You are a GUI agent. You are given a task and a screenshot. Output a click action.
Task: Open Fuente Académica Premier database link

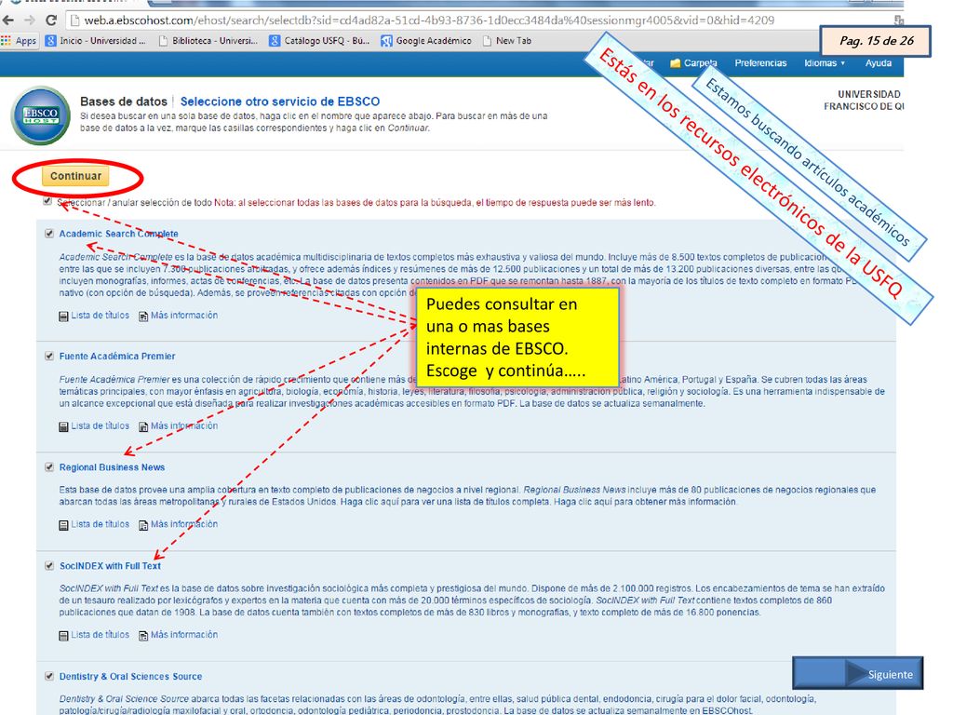point(117,357)
